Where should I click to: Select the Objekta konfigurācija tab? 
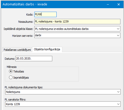[x=47, y=49]
